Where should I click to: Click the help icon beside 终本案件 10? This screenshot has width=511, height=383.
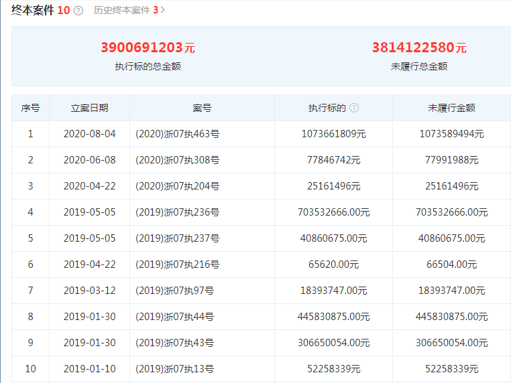[x=78, y=11]
